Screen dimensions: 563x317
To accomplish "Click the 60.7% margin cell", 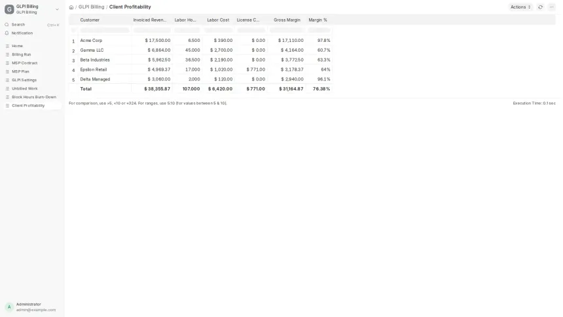I will (319, 50).
